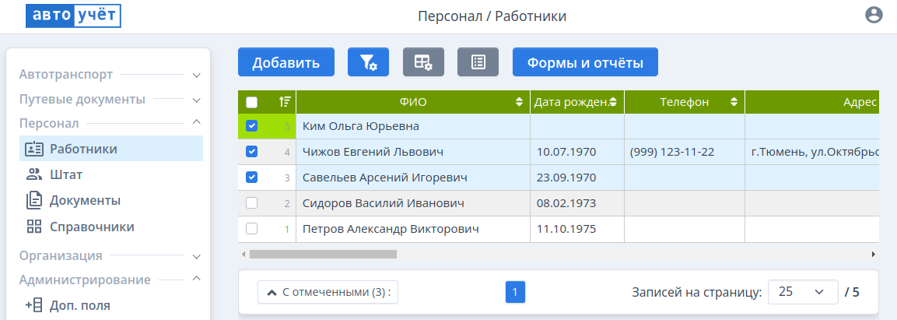Open the Доп. поля menu item
897x320 pixels.
pyautogui.click(x=79, y=305)
